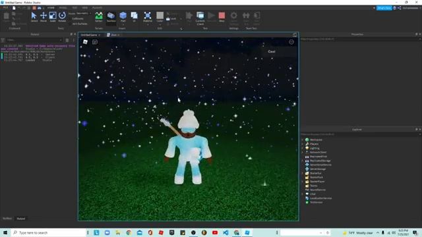This screenshot has height=237, width=422.
Task: Switch to the script tab beside Untitled Game
Action: click(x=113, y=35)
